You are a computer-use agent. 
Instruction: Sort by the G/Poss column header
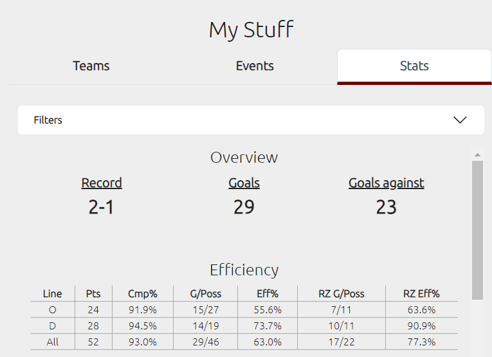pyautogui.click(x=206, y=293)
